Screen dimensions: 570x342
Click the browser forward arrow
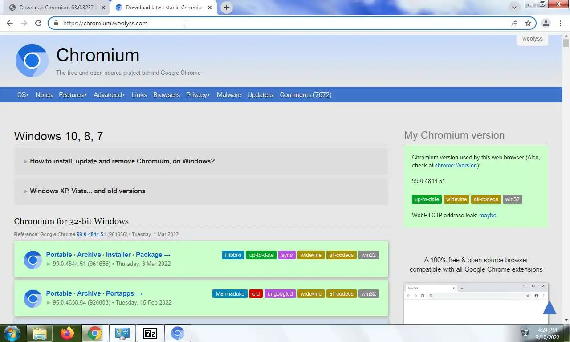[x=24, y=23]
